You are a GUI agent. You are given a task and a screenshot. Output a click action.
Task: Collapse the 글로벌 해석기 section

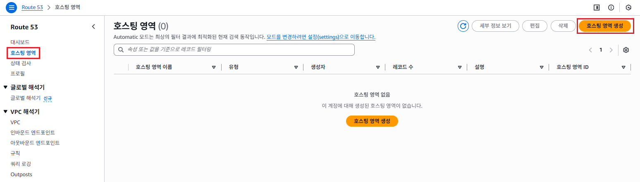(x=5, y=87)
